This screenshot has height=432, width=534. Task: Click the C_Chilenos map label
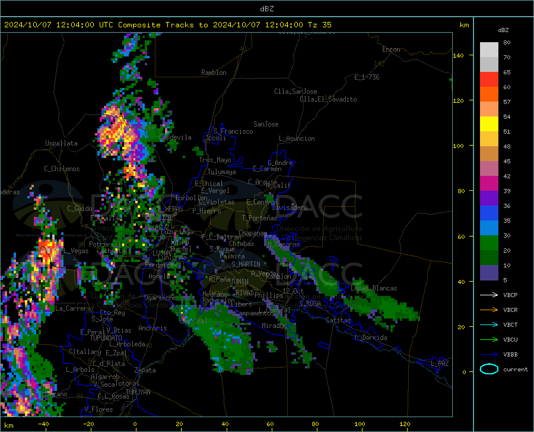[x=62, y=169]
